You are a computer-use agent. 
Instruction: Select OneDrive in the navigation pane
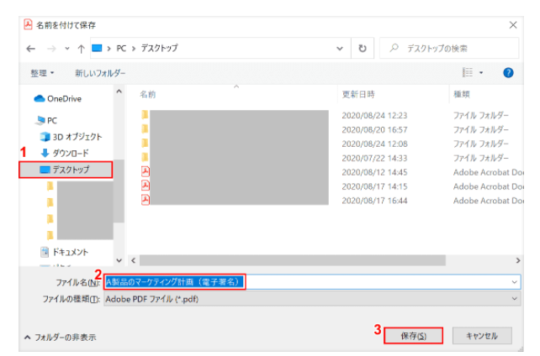click(x=63, y=98)
